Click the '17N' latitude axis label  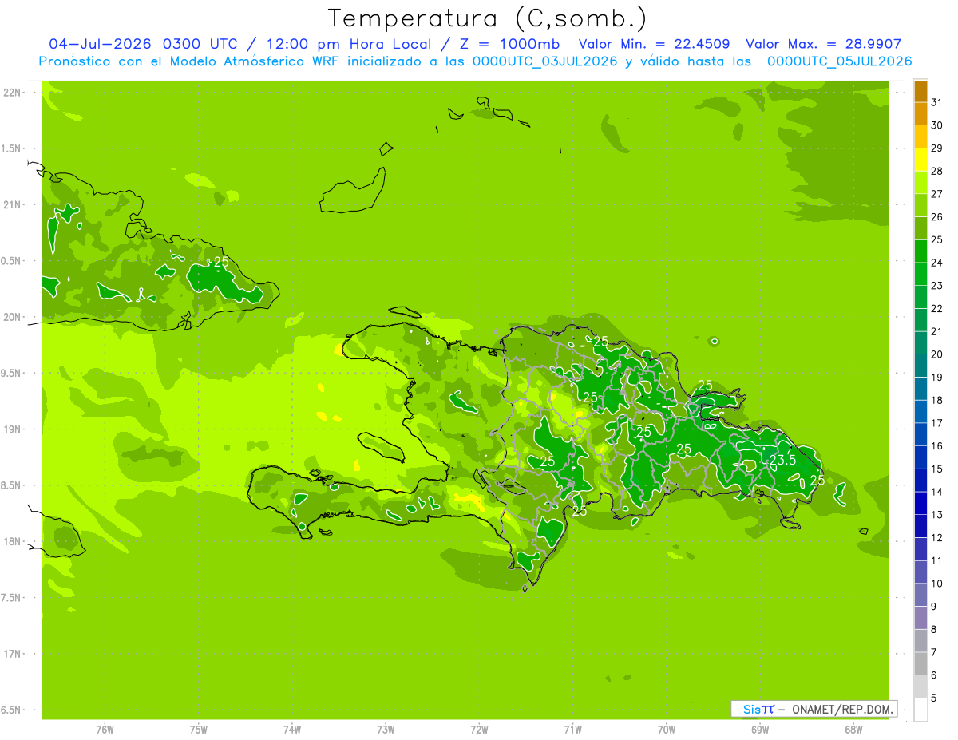point(12,654)
